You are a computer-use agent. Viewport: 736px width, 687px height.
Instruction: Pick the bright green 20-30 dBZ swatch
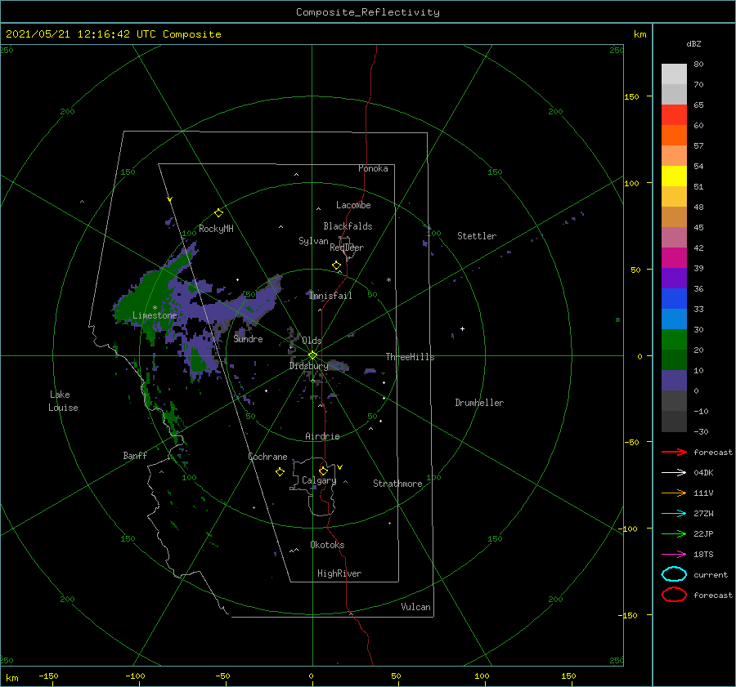click(674, 340)
